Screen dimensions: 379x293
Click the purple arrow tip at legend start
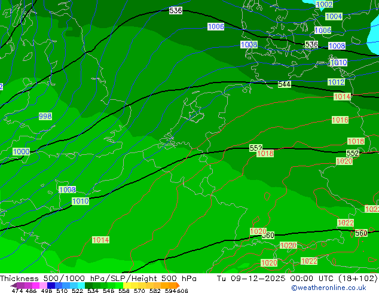click(13, 285)
